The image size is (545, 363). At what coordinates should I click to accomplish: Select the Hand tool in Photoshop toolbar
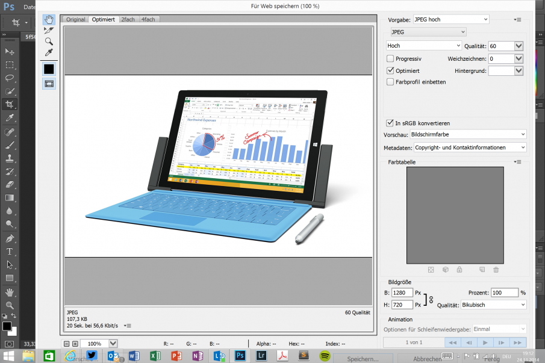[10, 293]
